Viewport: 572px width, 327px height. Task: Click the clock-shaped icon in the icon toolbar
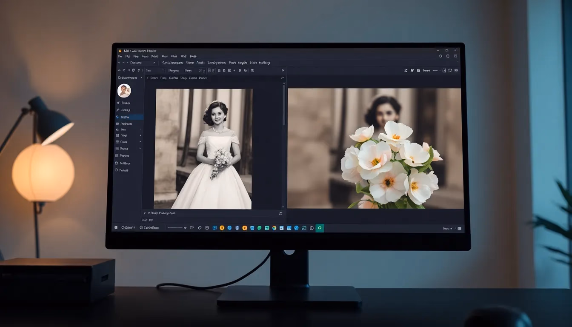pyautogui.click(x=252, y=70)
